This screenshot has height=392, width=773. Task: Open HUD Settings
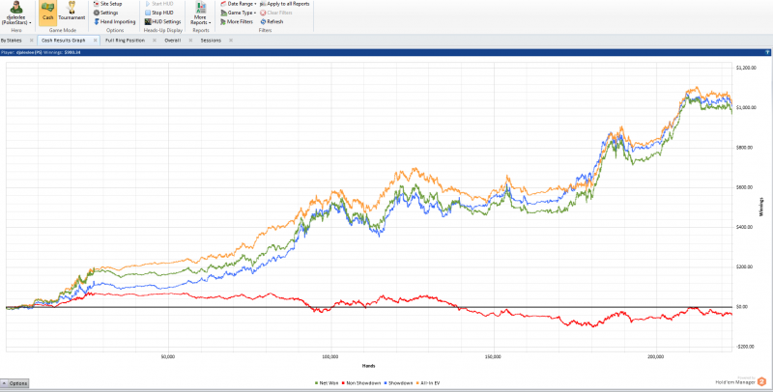click(165, 21)
